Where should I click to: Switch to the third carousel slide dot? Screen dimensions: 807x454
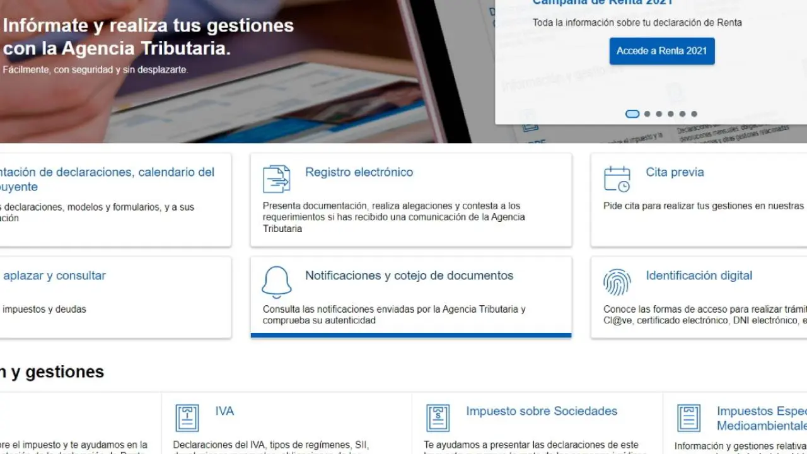pyautogui.click(x=659, y=114)
